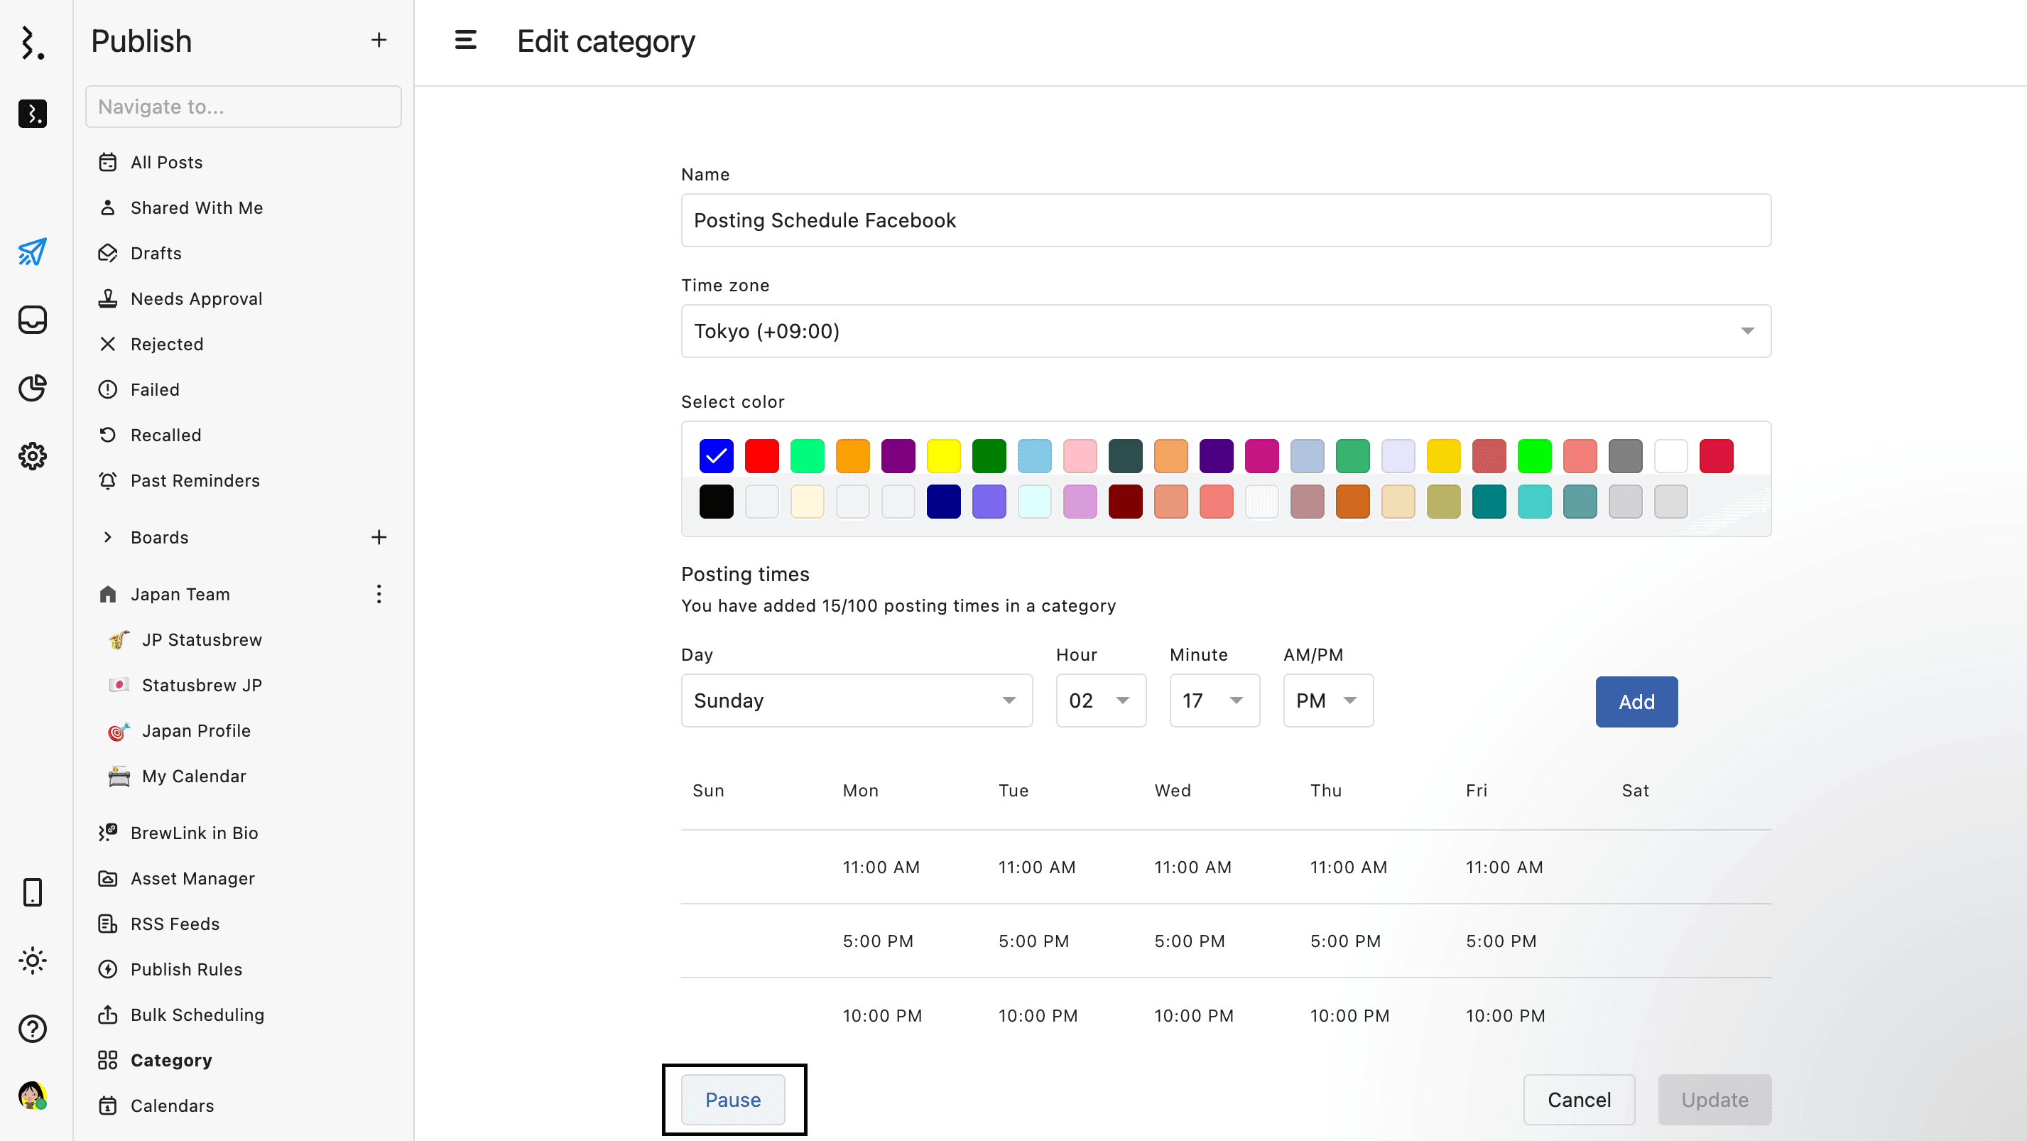Viewport: 2027px width, 1141px height.
Task: Toggle the brightness theme sun icon
Action: click(32, 961)
